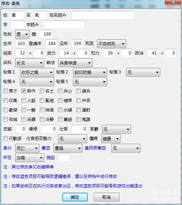
Task: Check the 豪傑 skill box
Action: 6,110
